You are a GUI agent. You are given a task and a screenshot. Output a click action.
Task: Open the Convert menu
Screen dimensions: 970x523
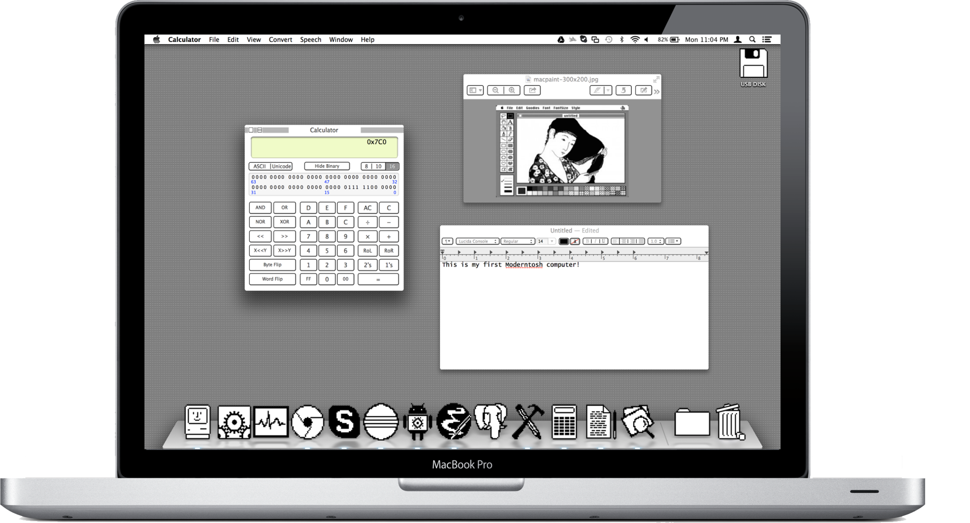pos(280,40)
